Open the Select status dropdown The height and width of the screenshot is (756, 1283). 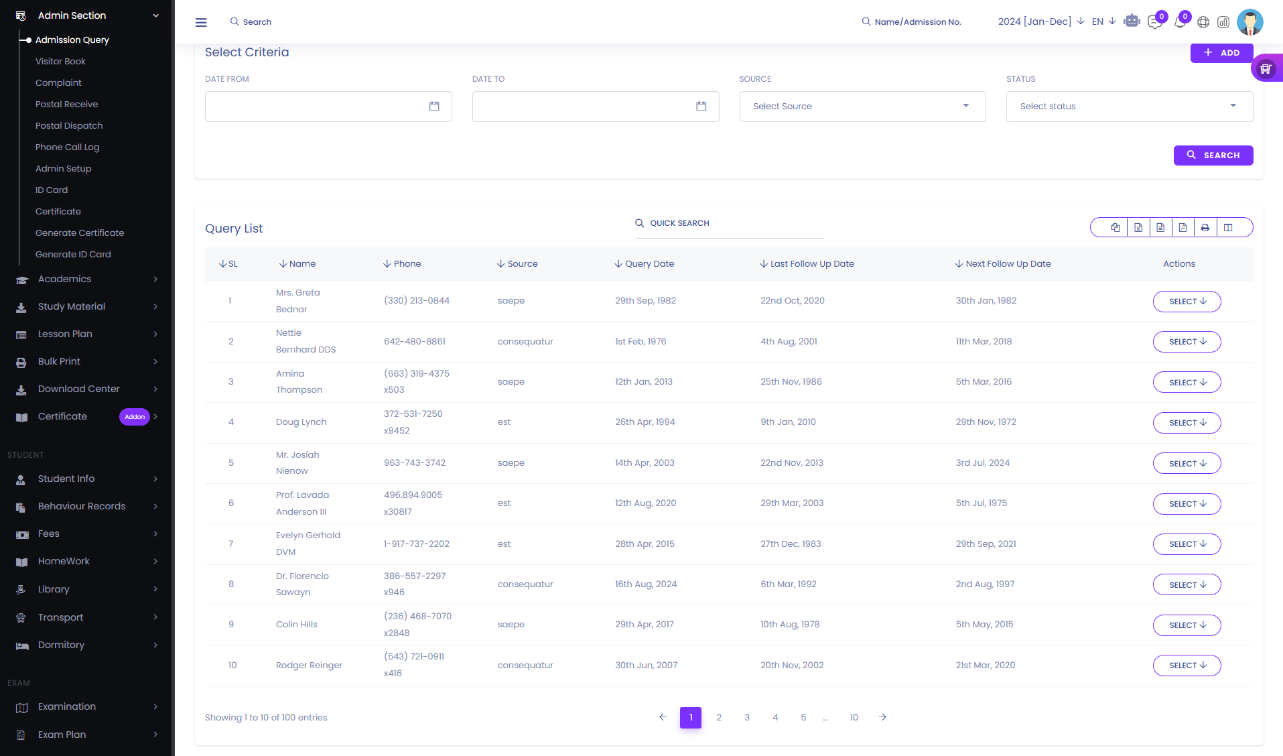click(x=1130, y=106)
